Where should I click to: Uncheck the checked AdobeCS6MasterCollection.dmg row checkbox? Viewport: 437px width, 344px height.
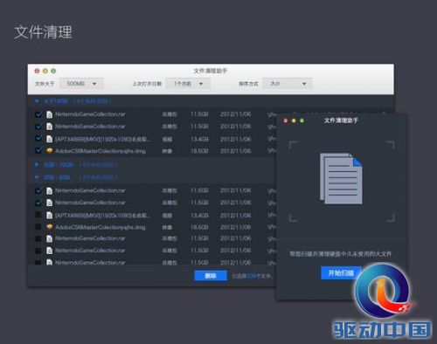tap(38, 150)
